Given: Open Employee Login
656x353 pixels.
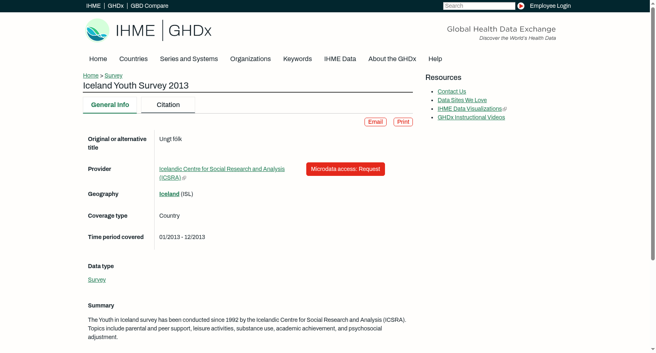Looking at the screenshot, I should (550, 6).
